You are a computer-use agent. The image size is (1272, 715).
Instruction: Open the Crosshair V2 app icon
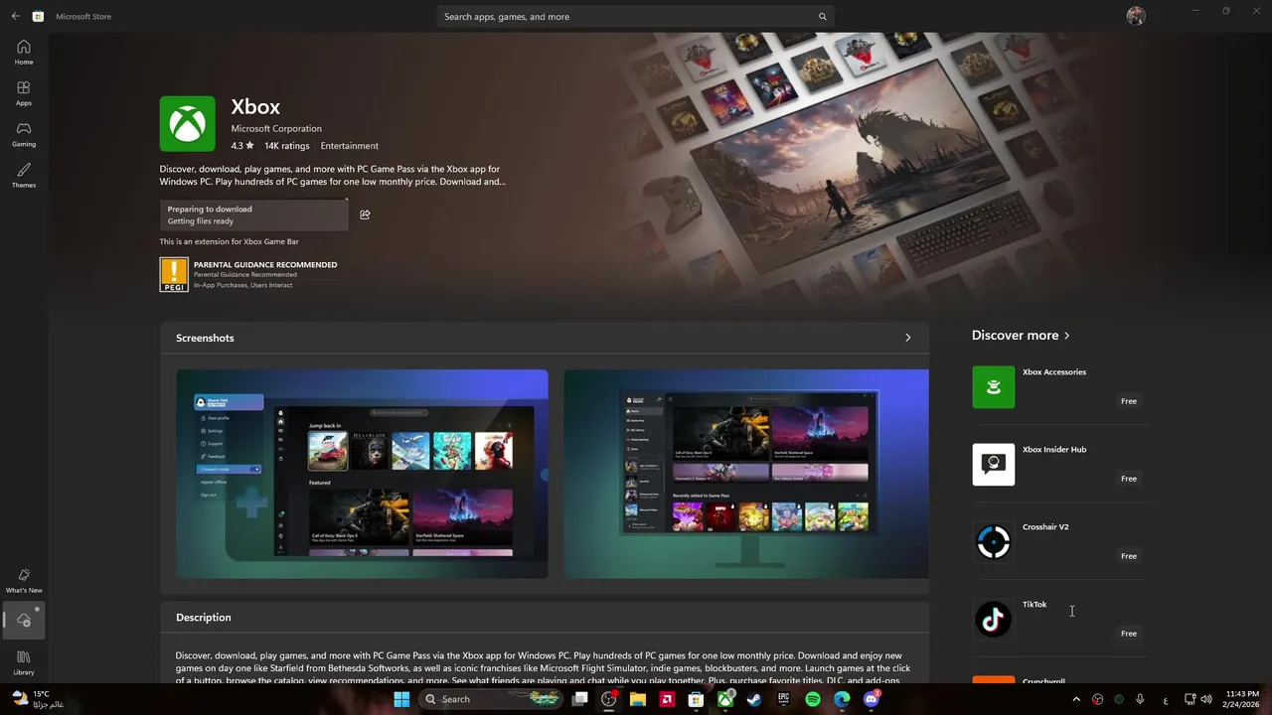tap(994, 542)
